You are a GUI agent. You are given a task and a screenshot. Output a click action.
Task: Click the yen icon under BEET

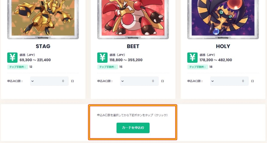[x=102, y=58]
